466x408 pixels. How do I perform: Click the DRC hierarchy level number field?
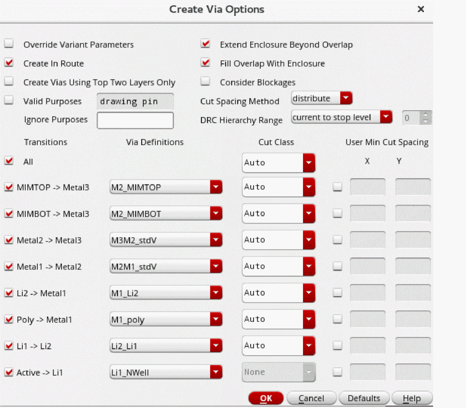click(411, 118)
